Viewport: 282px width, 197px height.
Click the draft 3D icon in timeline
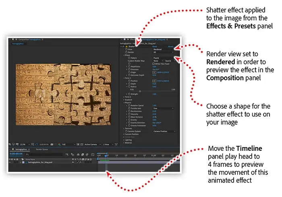(x=73, y=154)
